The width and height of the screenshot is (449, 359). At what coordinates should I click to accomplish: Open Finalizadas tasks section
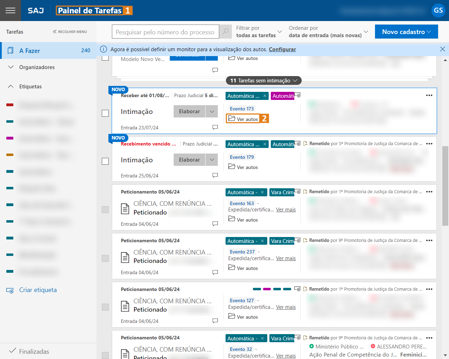click(34, 351)
